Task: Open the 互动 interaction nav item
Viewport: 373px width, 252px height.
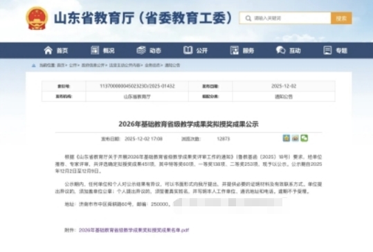Action: [289, 51]
